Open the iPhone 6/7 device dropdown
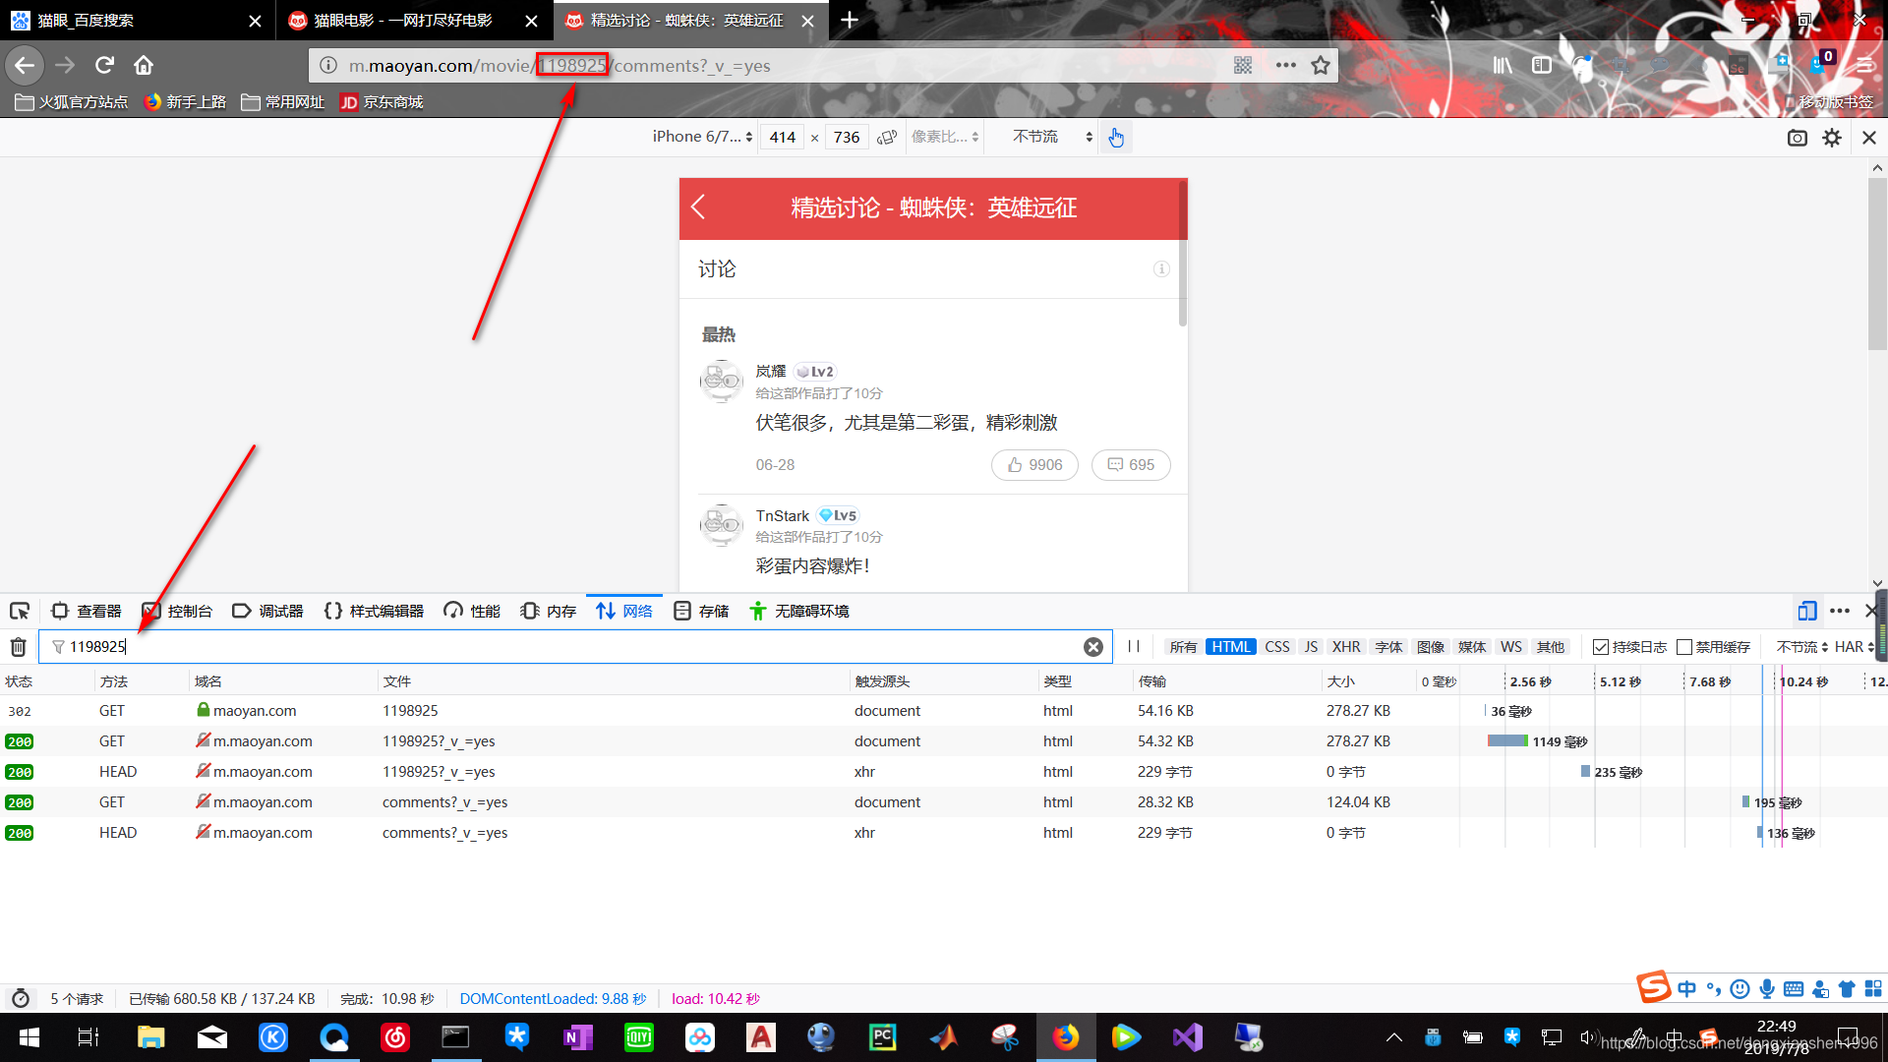 coord(702,137)
